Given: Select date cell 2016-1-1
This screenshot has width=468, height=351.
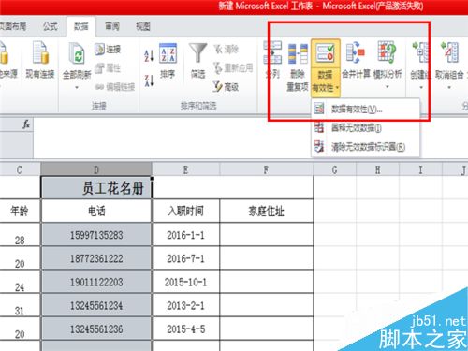Looking at the screenshot, I should (186, 235).
